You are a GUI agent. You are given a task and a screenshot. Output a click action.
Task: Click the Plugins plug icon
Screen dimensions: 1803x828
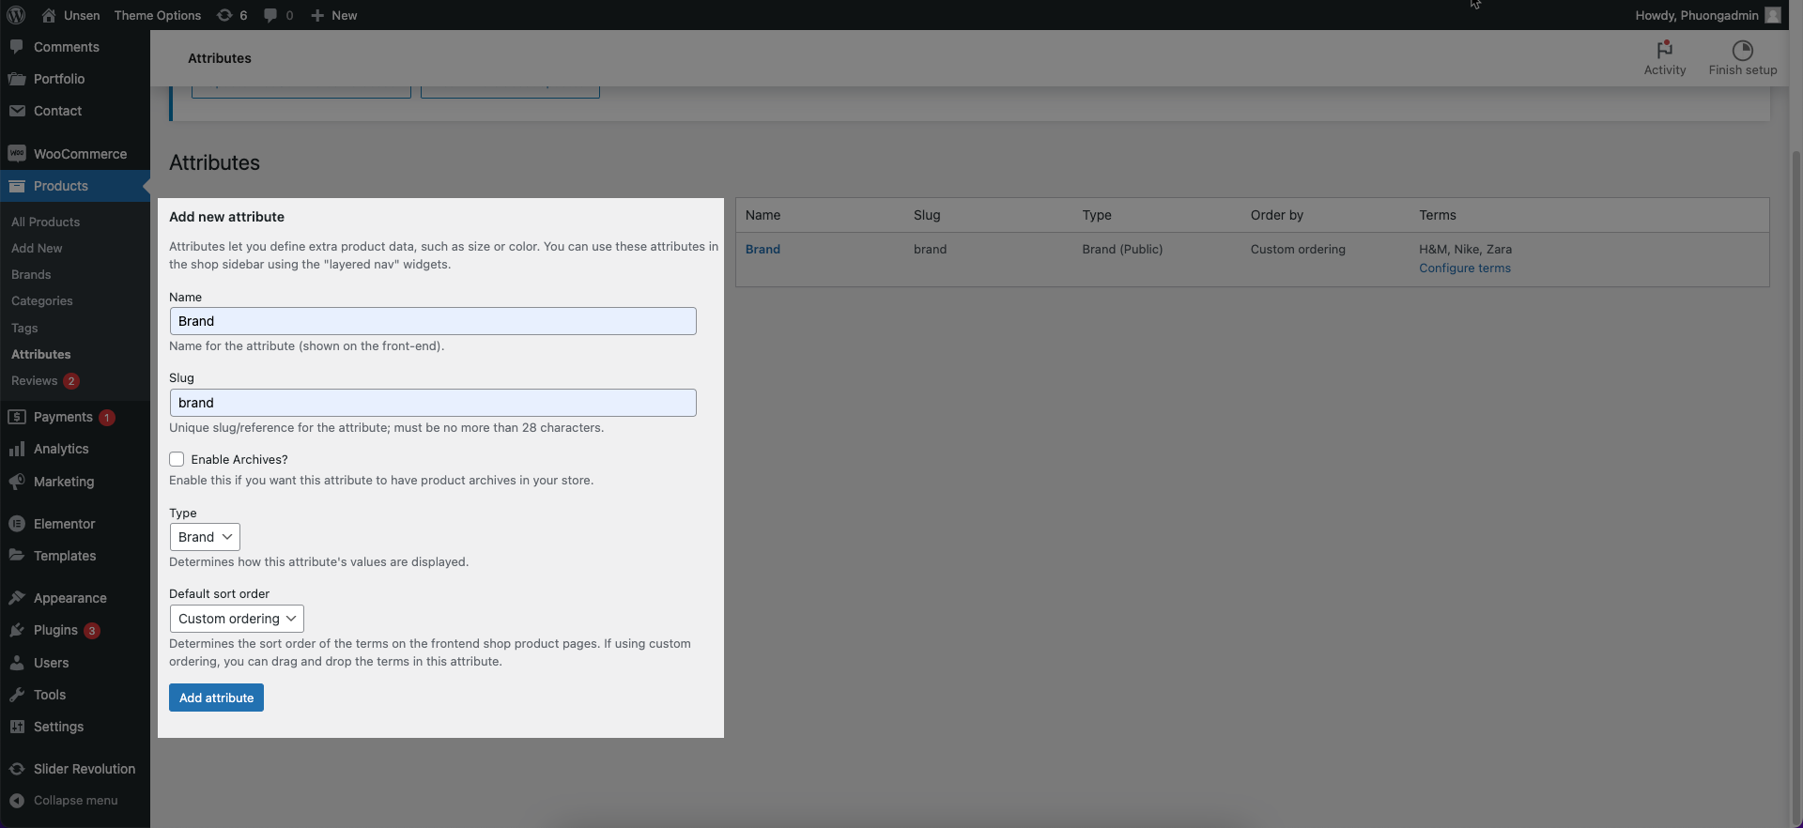pos(17,630)
